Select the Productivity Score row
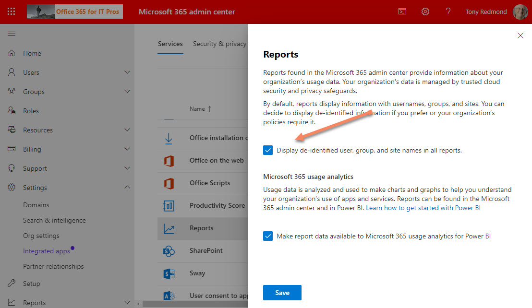Screen dimensions: 532x308 tap(203, 206)
